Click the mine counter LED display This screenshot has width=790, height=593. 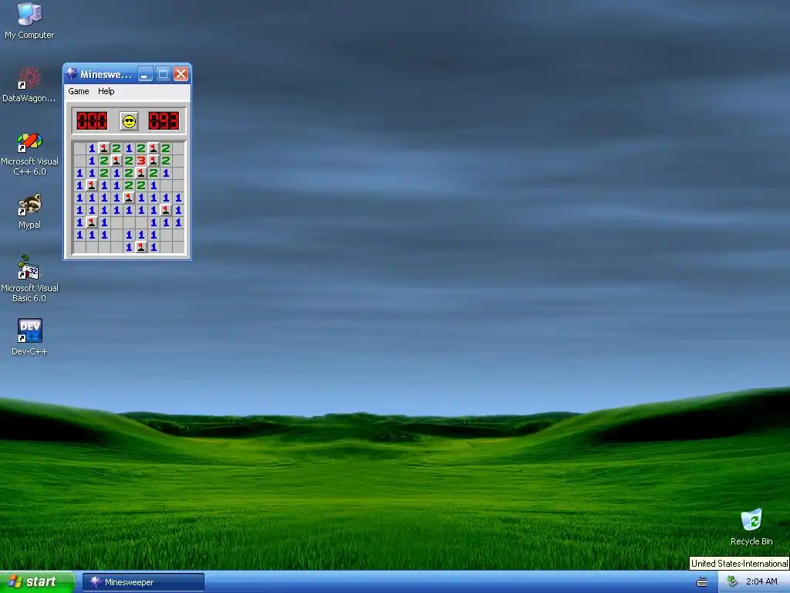(x=92, y=121)
